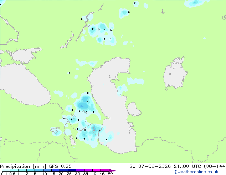The image size is (226, 175).
Task: Click the "10" legend scale label
Action: click(45, 174)
